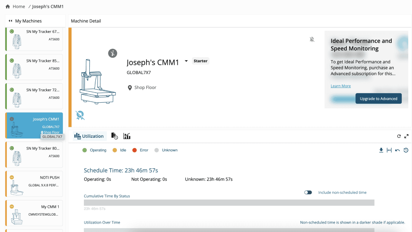Screen dimensions: 412x232
Task: Enable Include non-scheduled time switch
Action: pyautogui.click(x=308, y=193)
